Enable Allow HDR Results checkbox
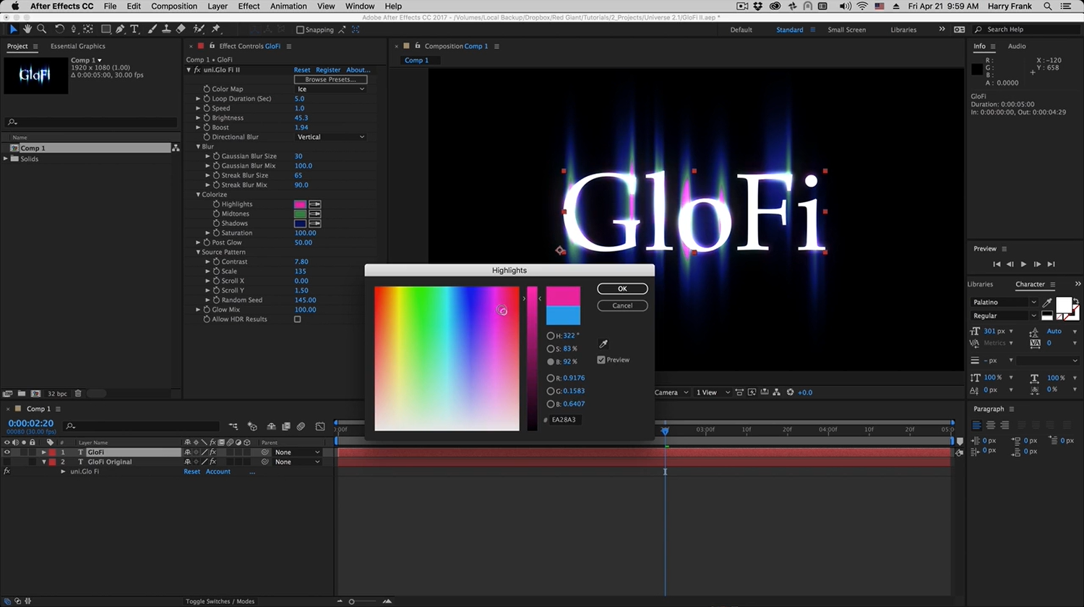 [x=297, y=319]
